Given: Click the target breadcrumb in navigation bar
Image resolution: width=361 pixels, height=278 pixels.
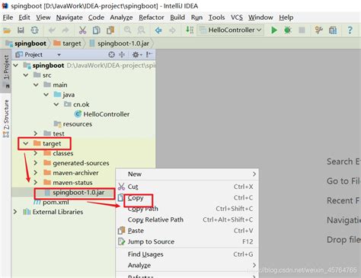Looking at the screenshot, I should 67,43.
